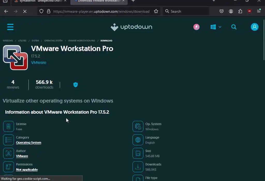Open the Operating System category link
Viewport: 265px width, 181px height.
pos(28,143)
